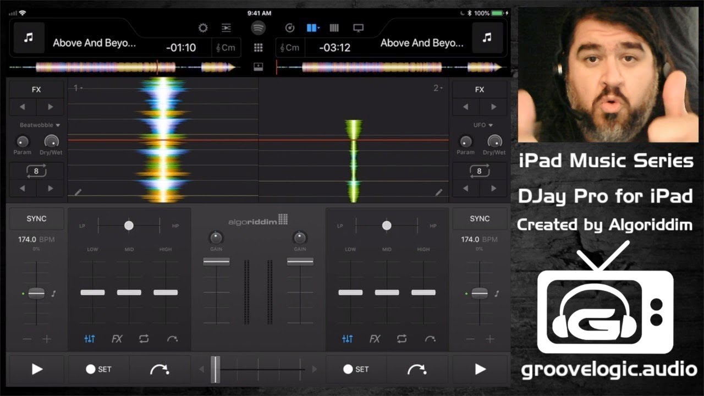Toggle SYNC on deck 2

(480, 218)
